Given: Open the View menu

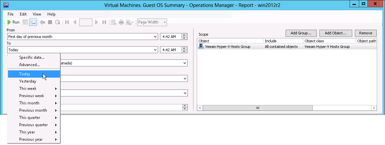Looking at the screenshot, I should pyautogui.click(x=37, y=14).
